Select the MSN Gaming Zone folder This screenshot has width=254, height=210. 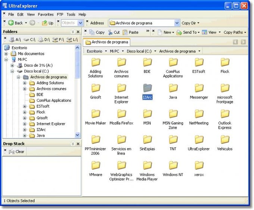click(173, 120)
